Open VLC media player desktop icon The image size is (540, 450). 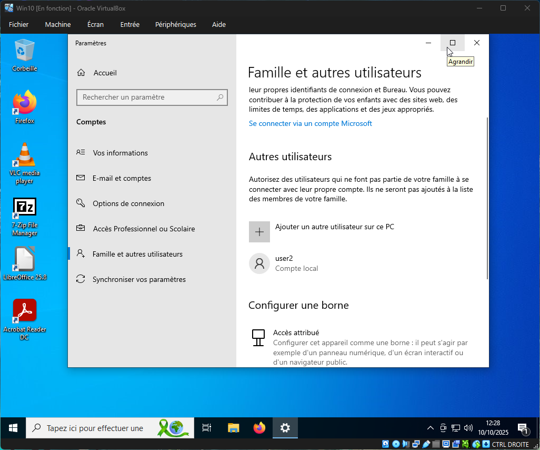[25, 155]
